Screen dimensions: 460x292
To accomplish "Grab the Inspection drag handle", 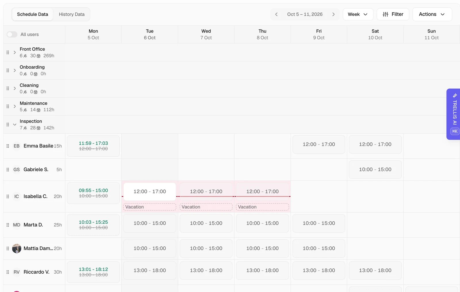I will tap(8, 124).
